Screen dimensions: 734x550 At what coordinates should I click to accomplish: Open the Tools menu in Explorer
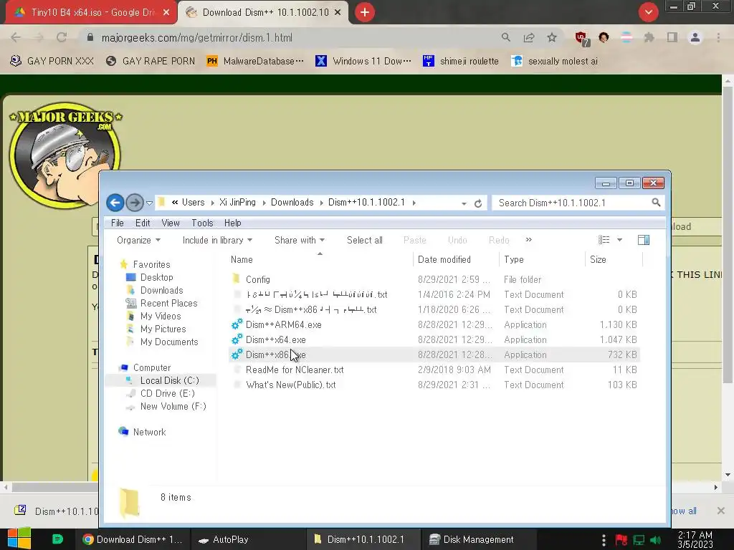click(202, 223)
